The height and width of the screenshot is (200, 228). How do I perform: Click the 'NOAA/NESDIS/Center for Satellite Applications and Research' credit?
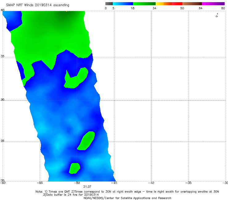coord(127,198)
